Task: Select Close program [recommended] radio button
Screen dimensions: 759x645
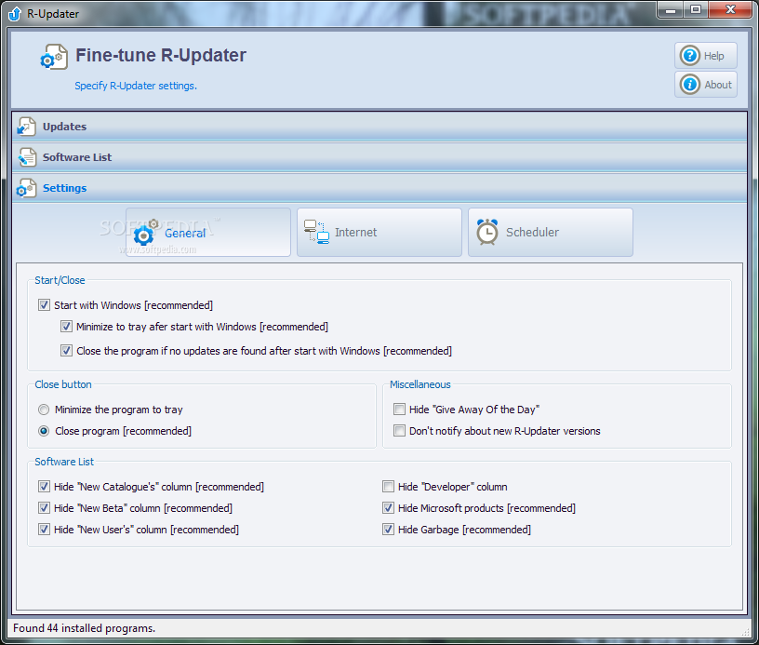Action: coord(44,431)
